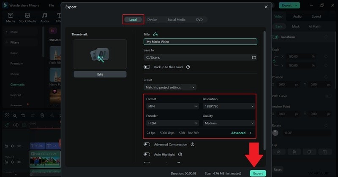
Task: Toggle Backup to the Cloud switch
Action: (x=147, y=67)
